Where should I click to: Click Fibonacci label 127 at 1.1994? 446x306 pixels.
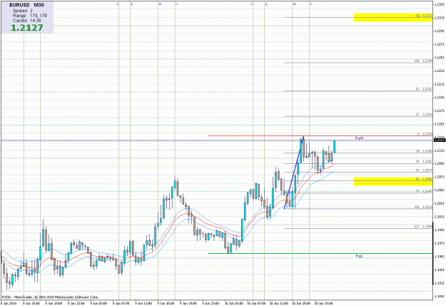pos(423,227)
